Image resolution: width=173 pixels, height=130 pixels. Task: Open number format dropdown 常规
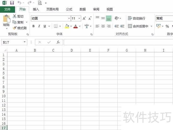point(164,18)
